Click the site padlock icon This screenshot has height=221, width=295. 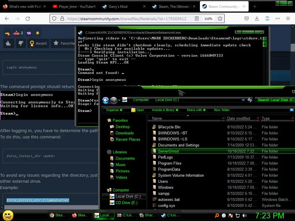pos(62,18)
